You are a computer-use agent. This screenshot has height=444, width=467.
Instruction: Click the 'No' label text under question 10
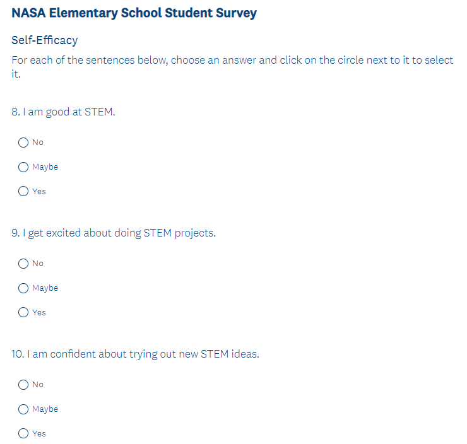point(38,385)
